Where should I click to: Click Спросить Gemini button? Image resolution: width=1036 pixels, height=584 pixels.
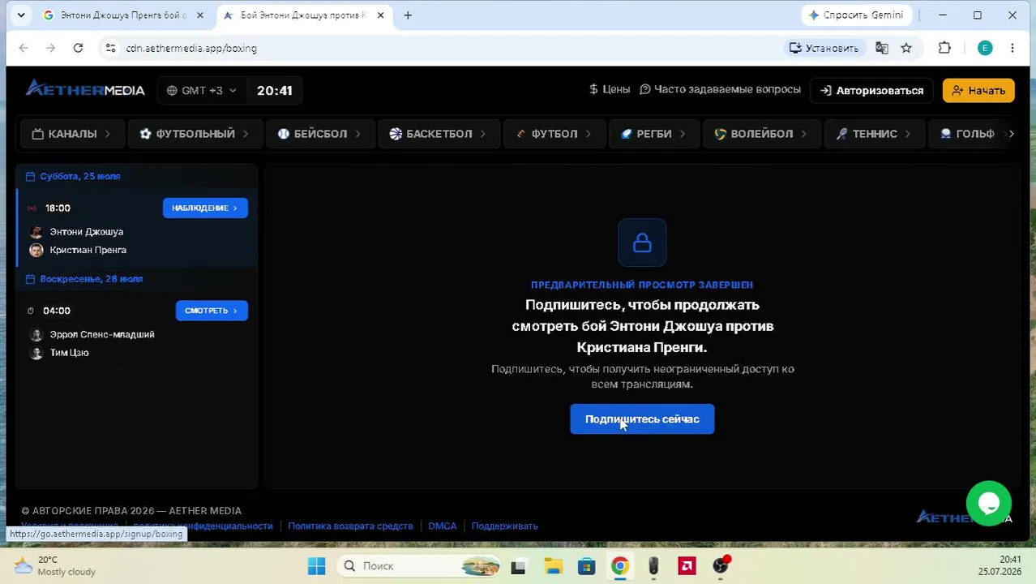coord(856,15)
